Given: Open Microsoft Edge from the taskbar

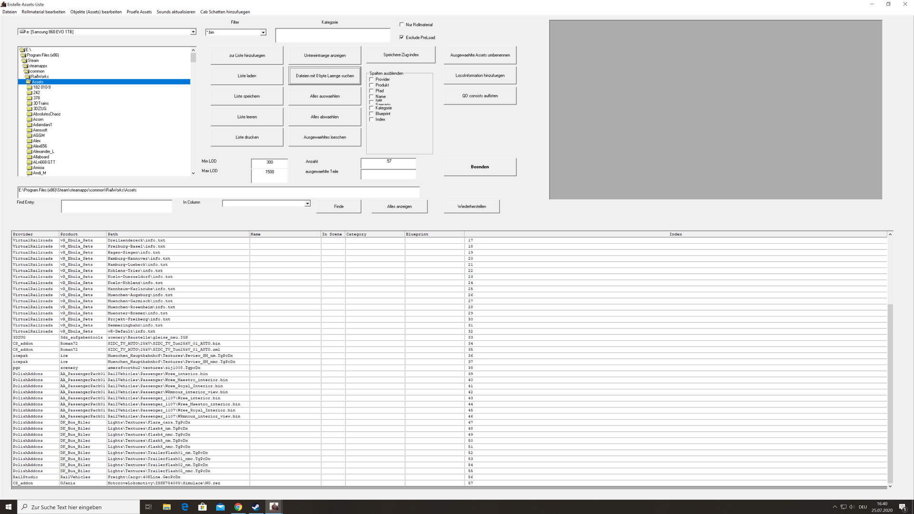Looking at the screenshot, I should point(185,507).
